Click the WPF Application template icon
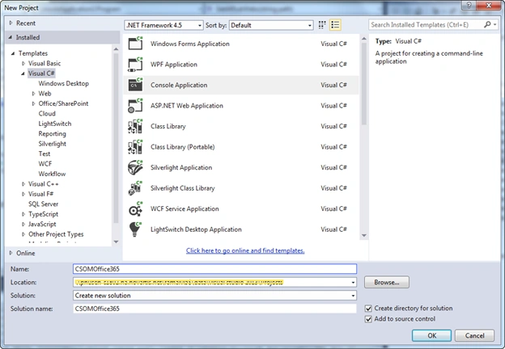The image size is (505, 349). point(135,65)
